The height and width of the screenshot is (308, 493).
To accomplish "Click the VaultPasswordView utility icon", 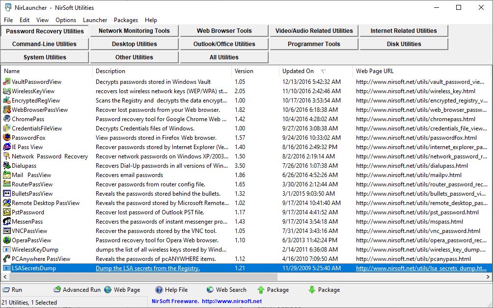I will coord(6,81).
